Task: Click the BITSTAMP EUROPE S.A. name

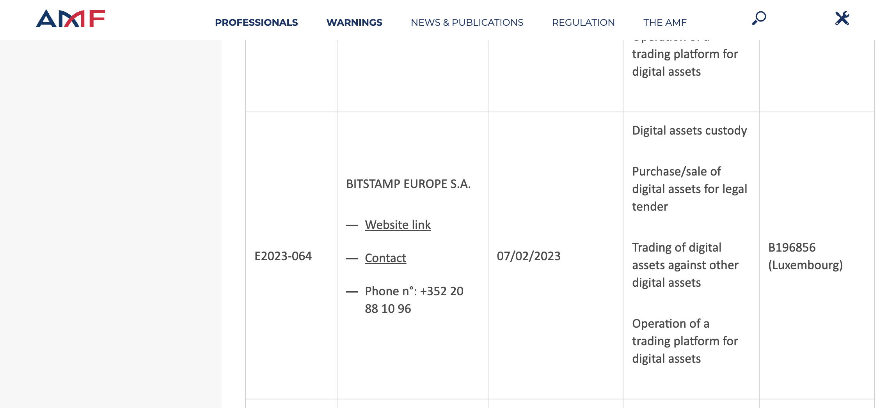Action: click(x=408, y=184)
